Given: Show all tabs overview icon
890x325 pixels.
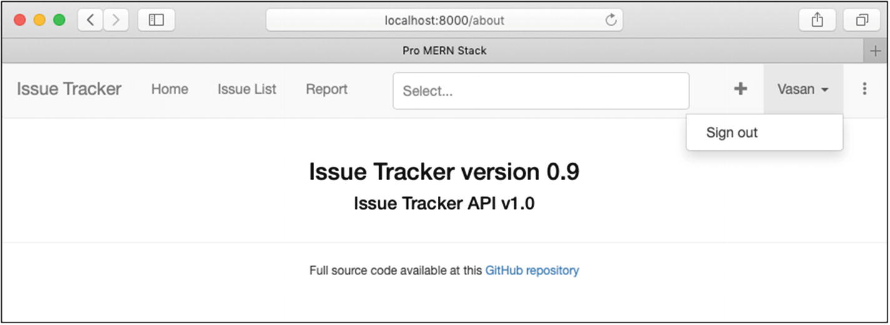Looking at the screenshot, I should point(862,20).
